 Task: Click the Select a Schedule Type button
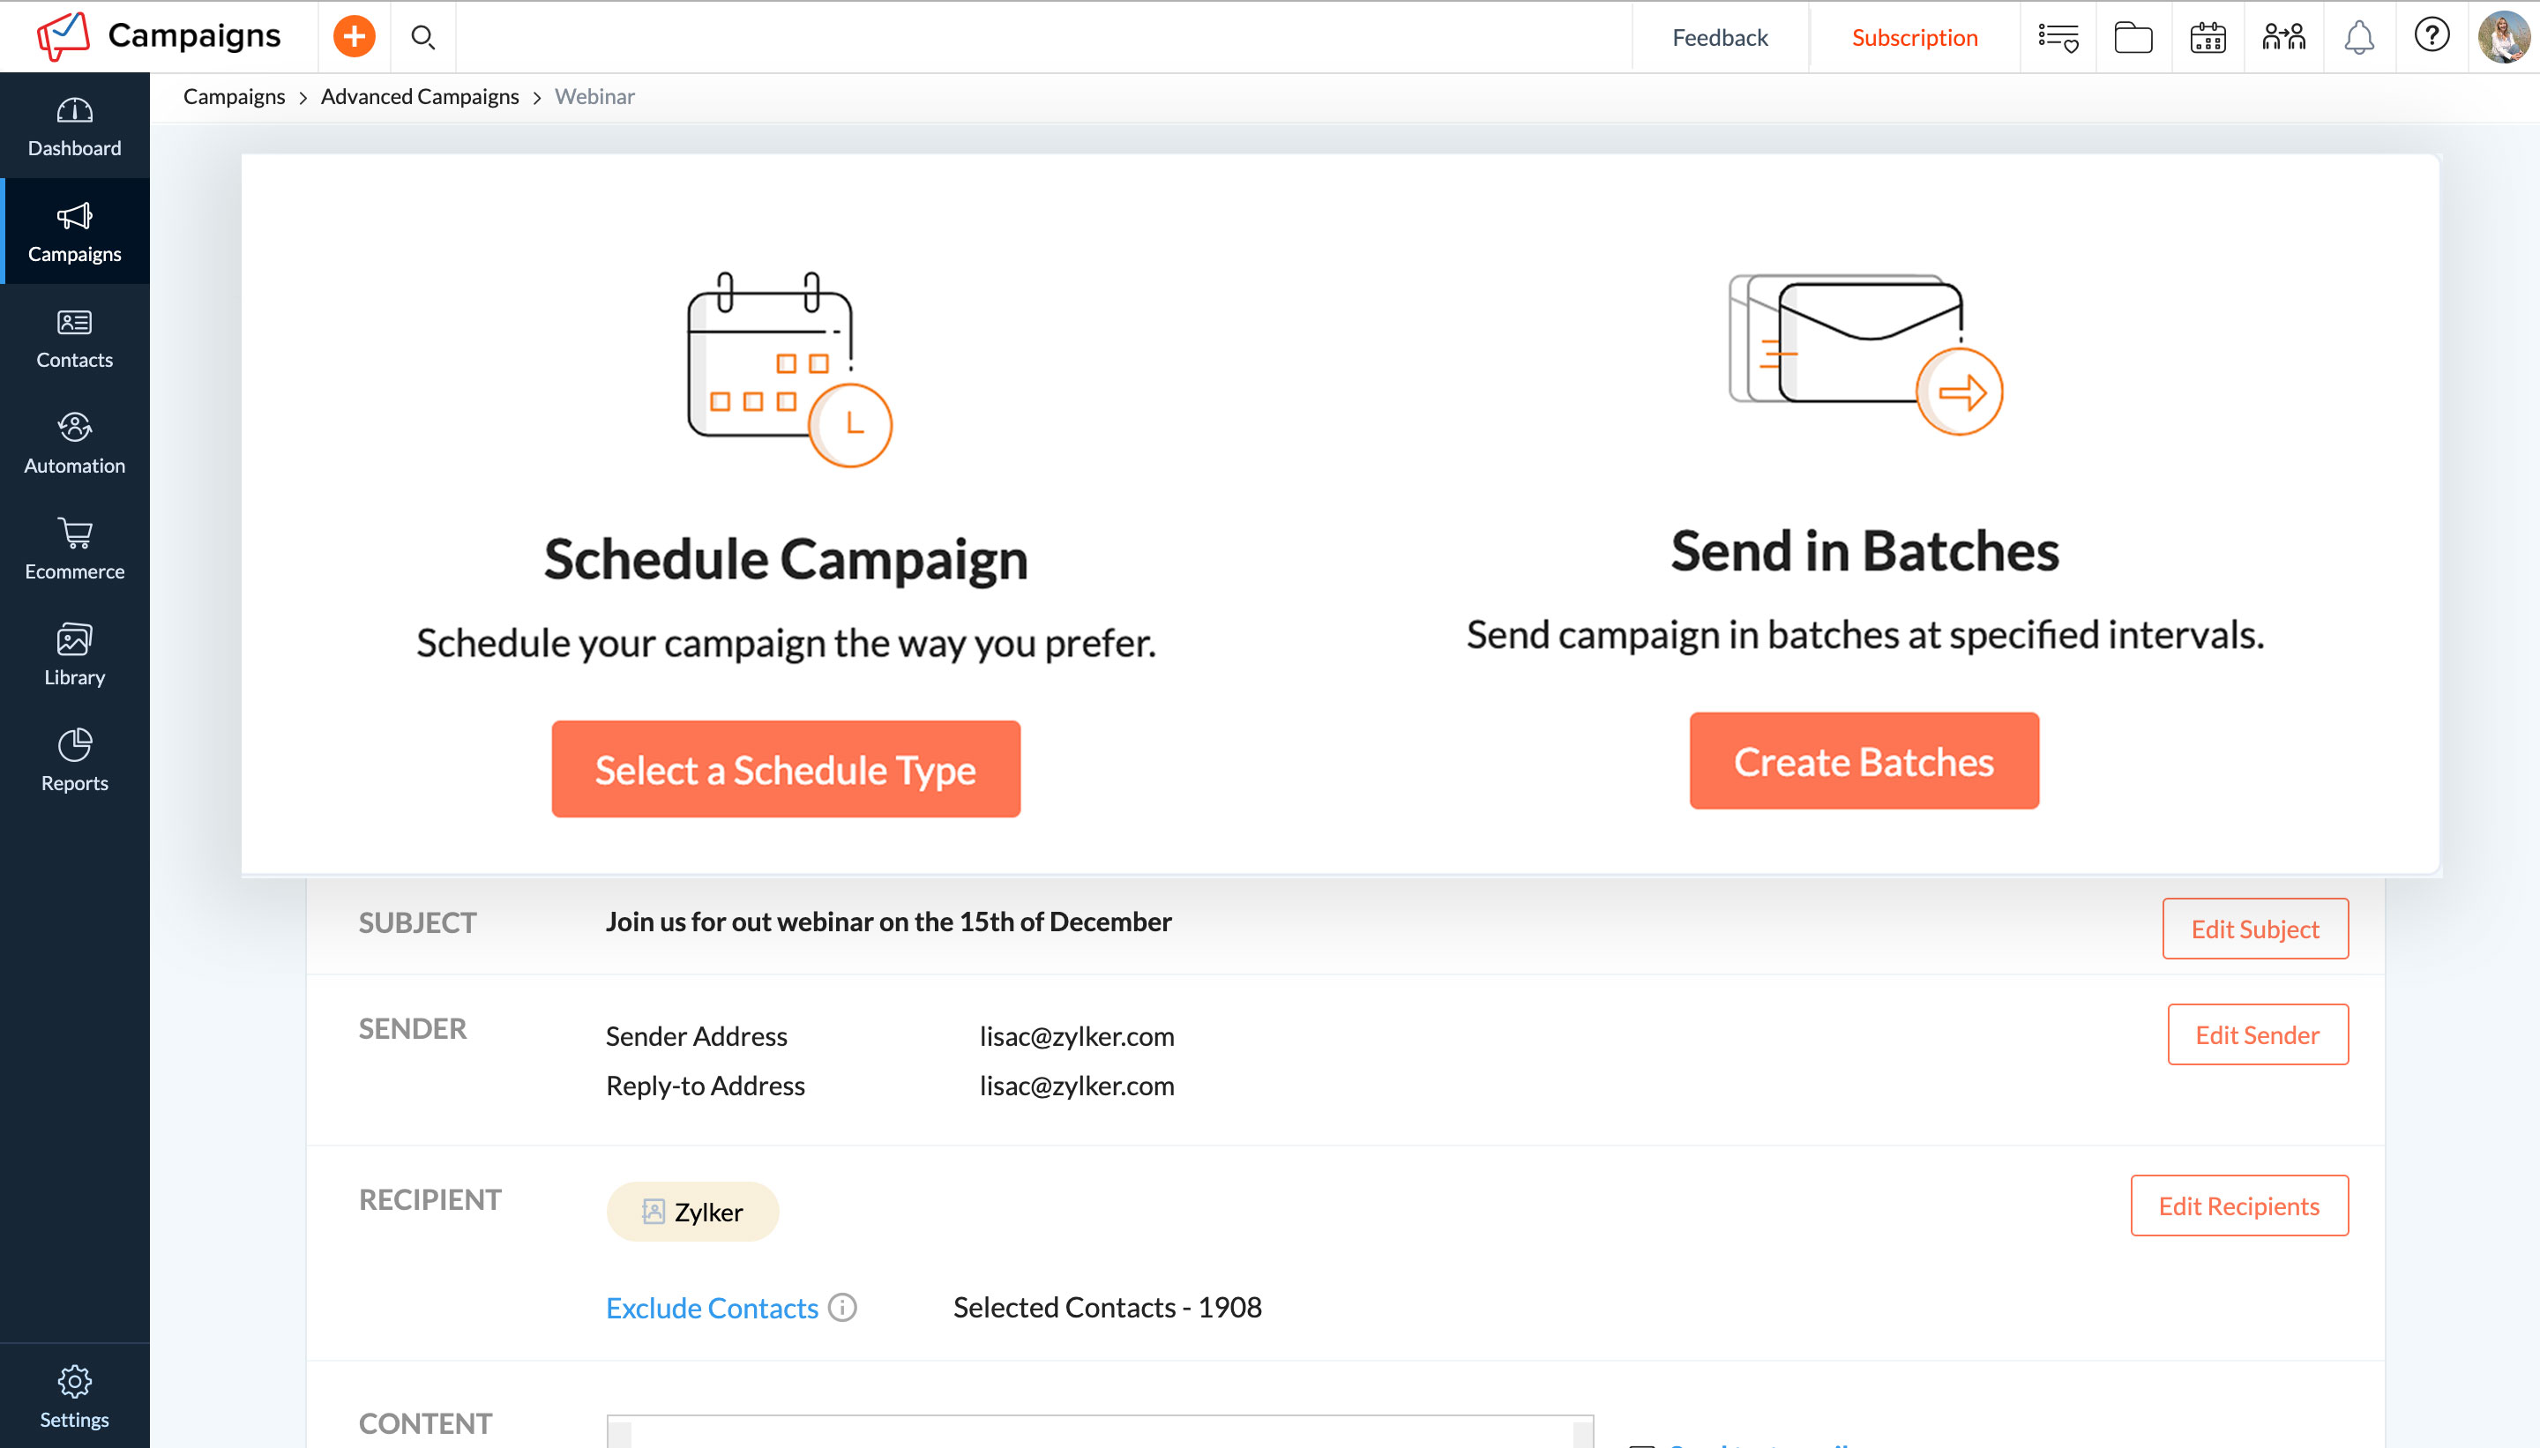pyautogui.click(x=786, y=769)
